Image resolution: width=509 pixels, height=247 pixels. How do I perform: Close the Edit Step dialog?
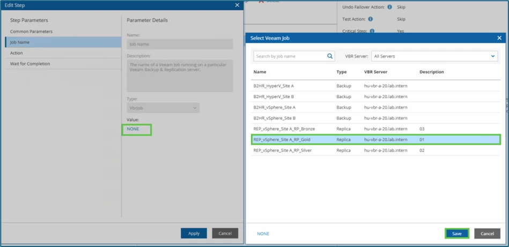click(237, 5)
